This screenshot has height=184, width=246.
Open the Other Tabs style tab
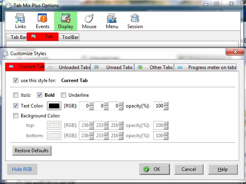coord(154,67)
